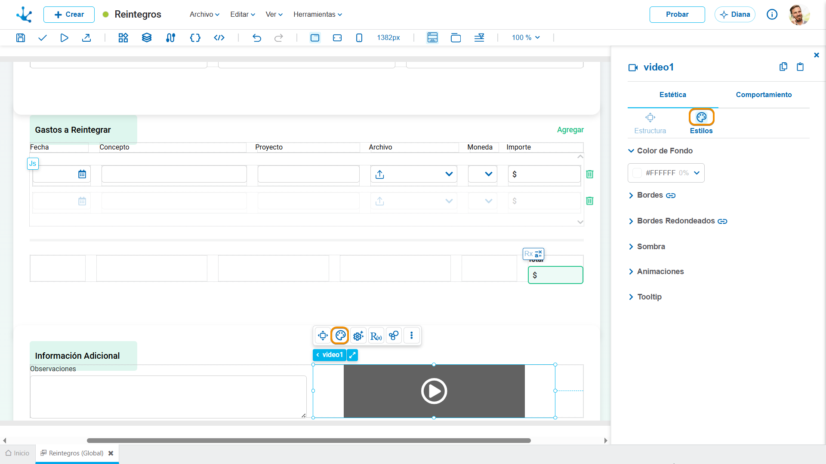Screen dimensions: 826x464
Task: Open the HTML source code icon
Action: [x=219, y=38]
